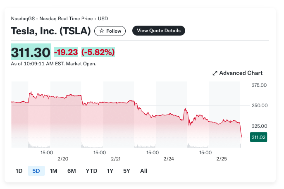Click the Tesla, Inc. (TSLA) title

(51, 31)
